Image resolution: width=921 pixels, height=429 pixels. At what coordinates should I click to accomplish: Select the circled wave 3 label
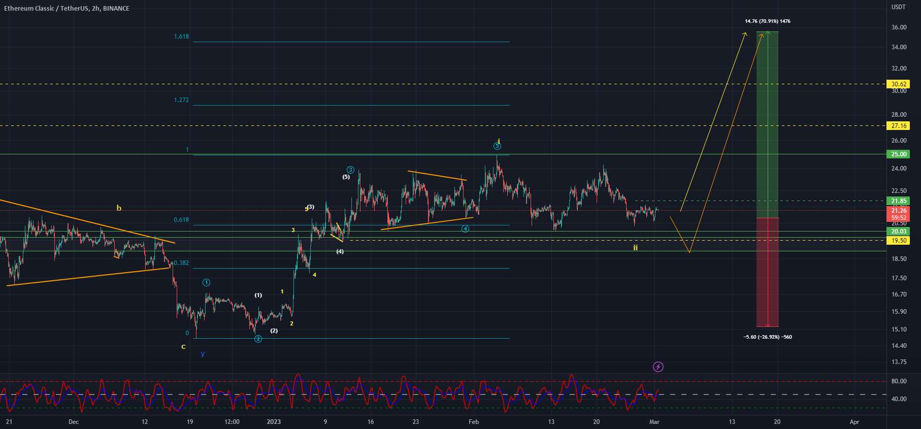pos(350,170)
